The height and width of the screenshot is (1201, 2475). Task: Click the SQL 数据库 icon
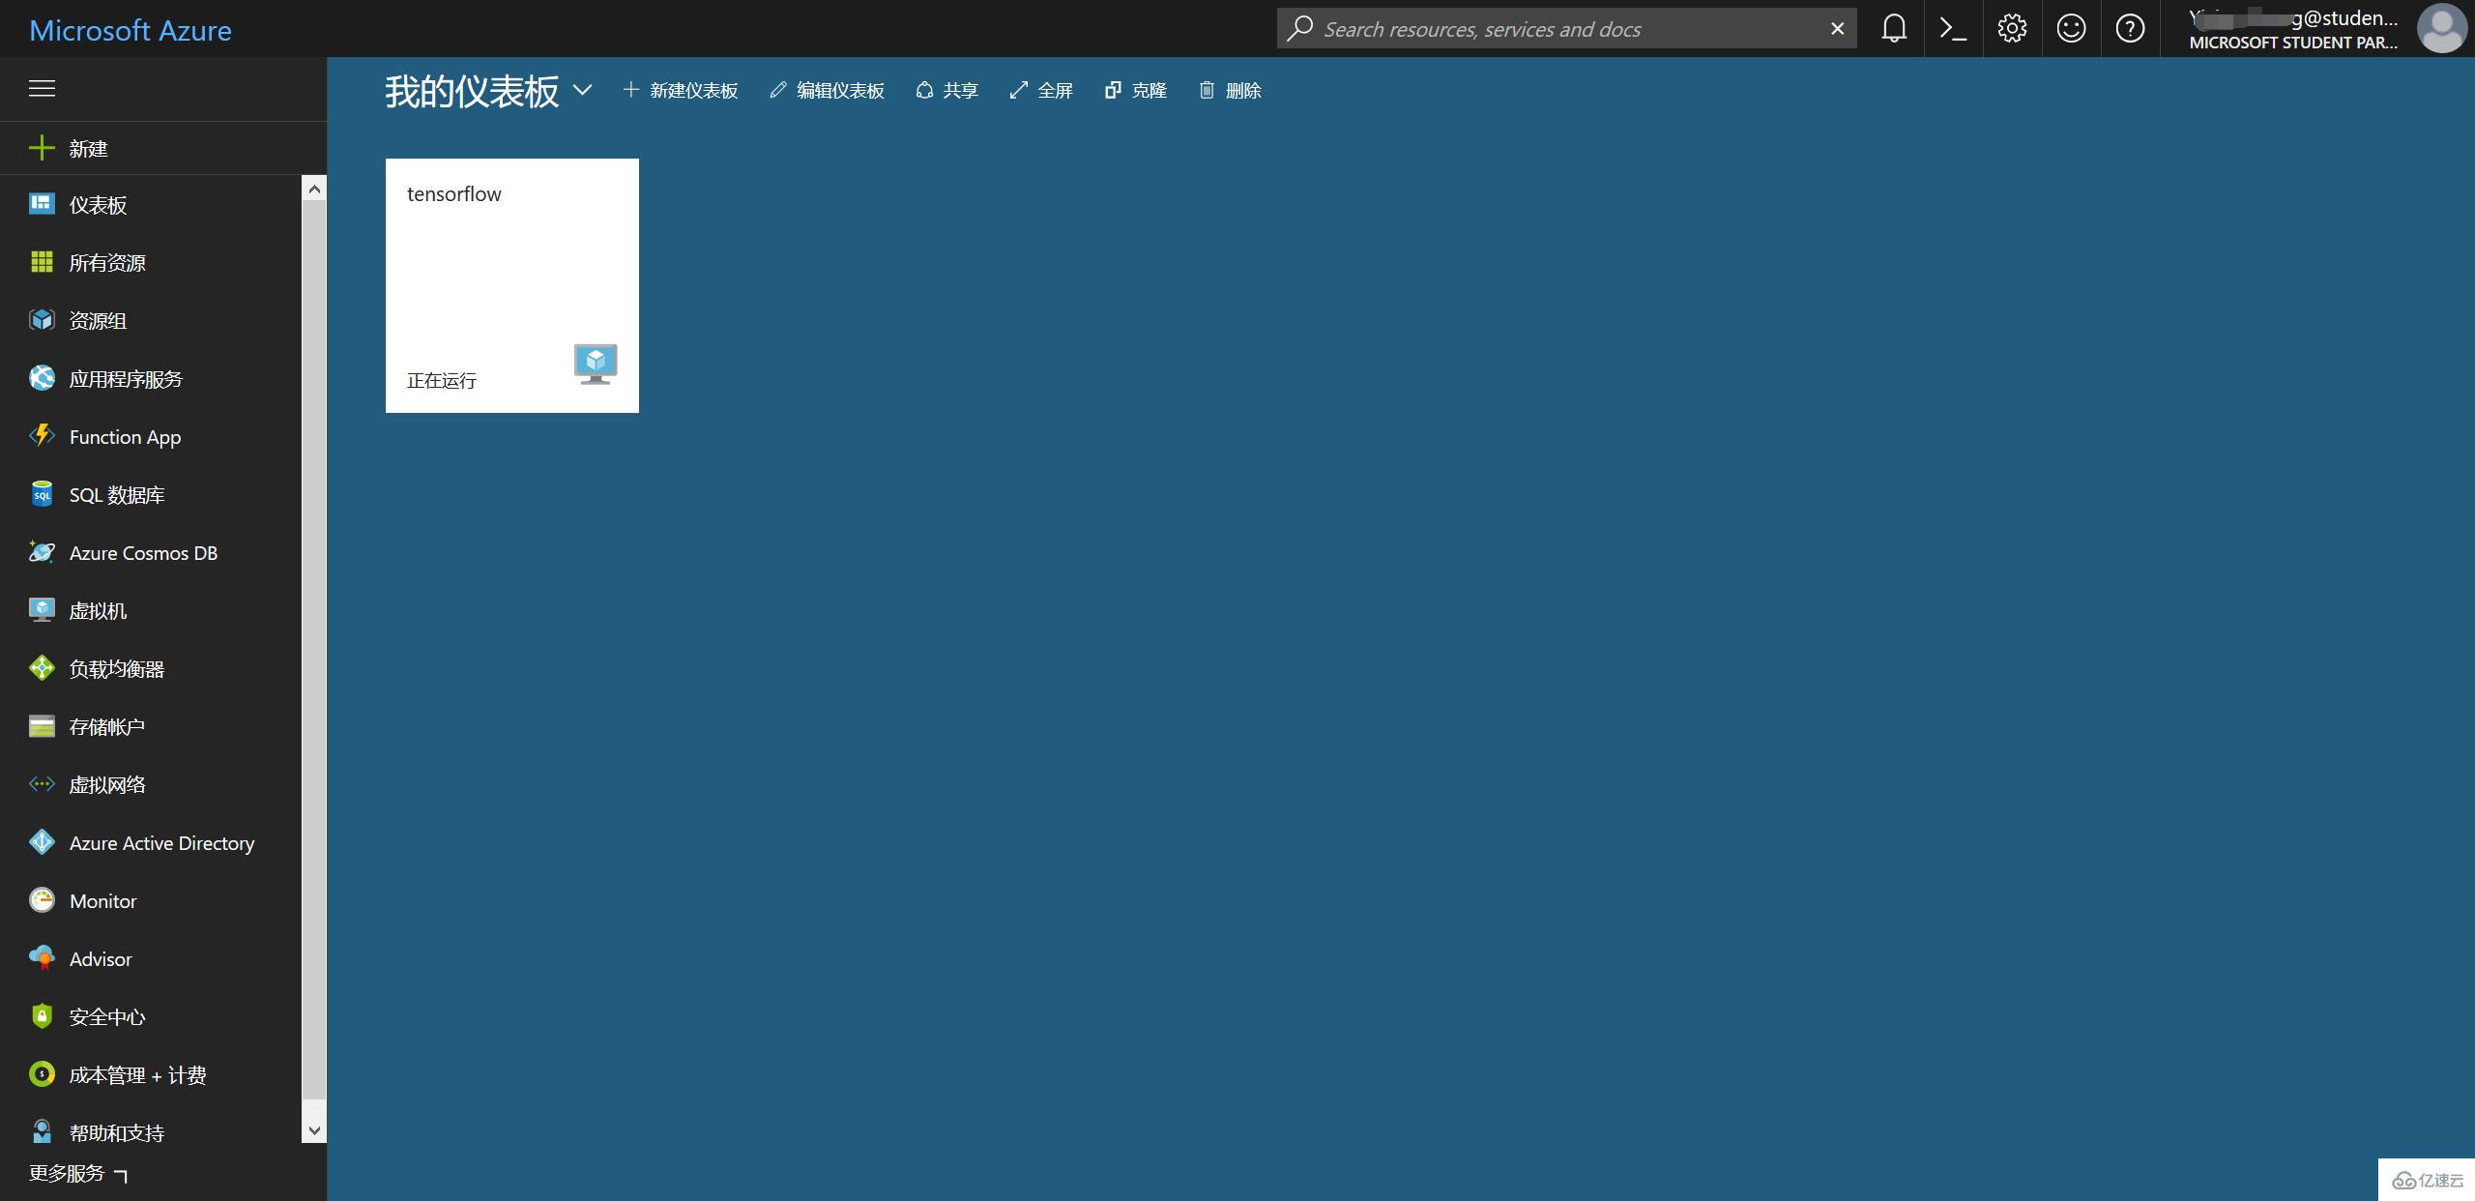pyautogui.click(x=42, y=494)
